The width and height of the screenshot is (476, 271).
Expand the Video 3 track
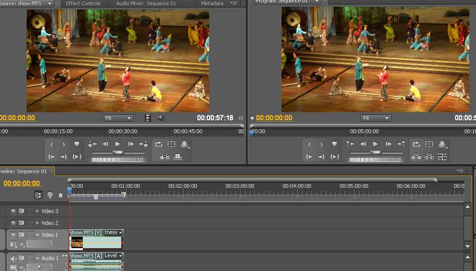click(38, 211)
